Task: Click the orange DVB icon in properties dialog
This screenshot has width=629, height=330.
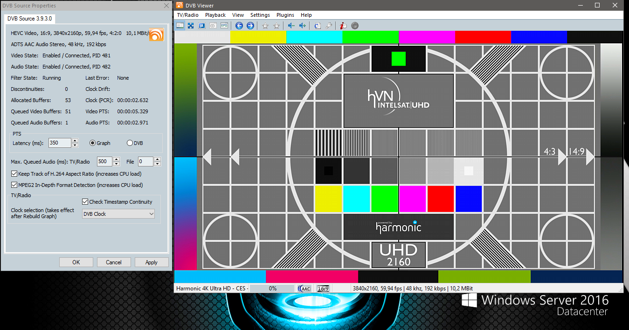Action: [x=156, y=34]
